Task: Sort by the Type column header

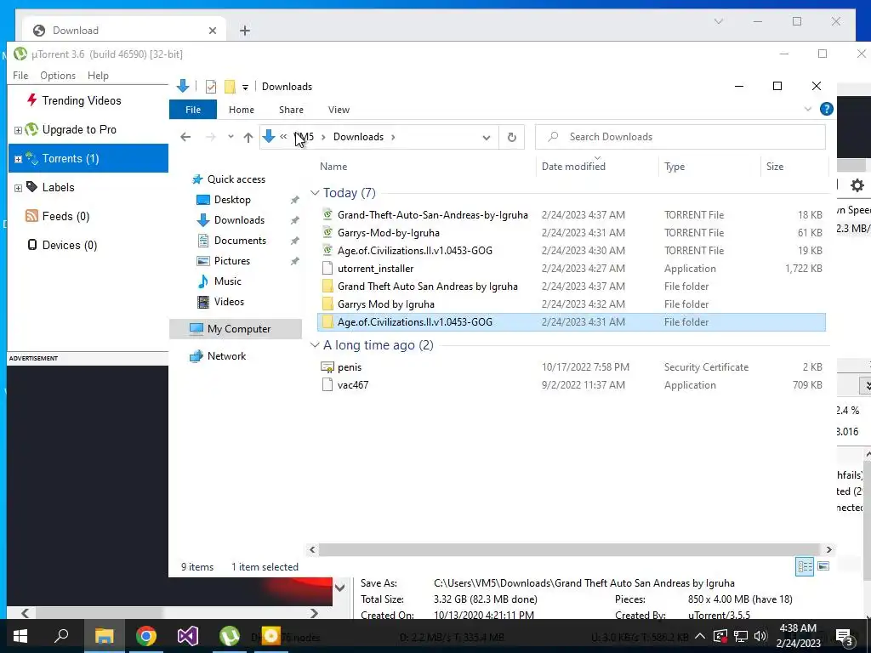Action: pos(675,167)
